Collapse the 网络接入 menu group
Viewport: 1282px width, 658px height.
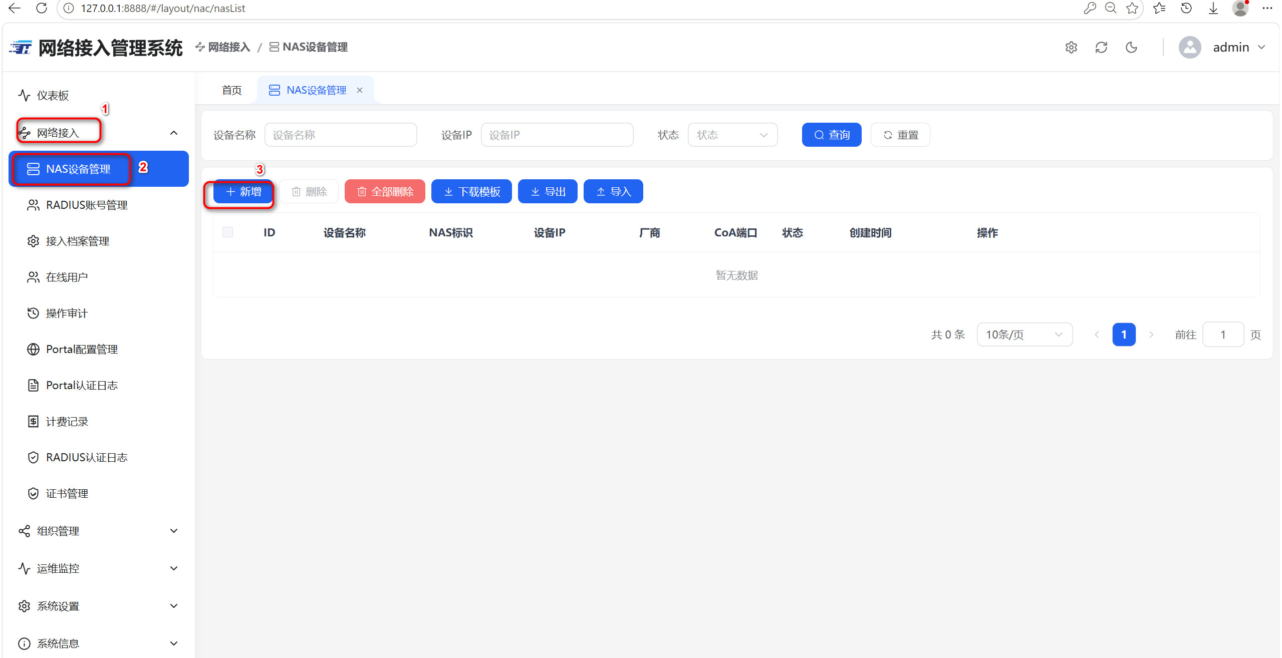99,133
